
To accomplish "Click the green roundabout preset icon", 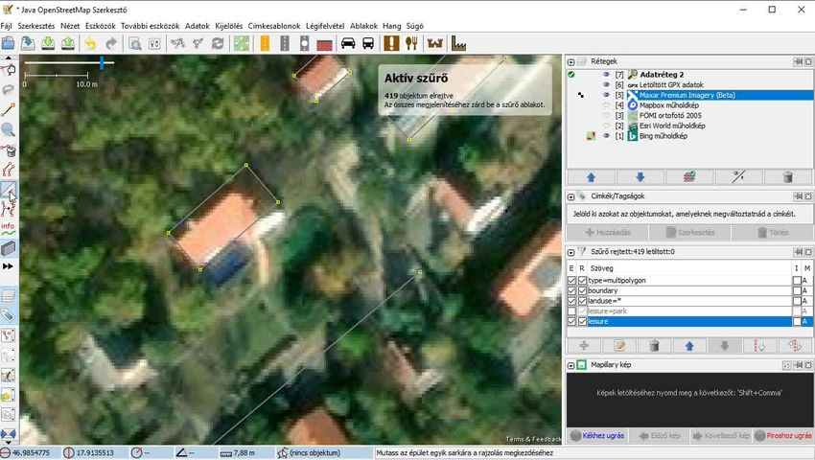I will pos(242,44).
